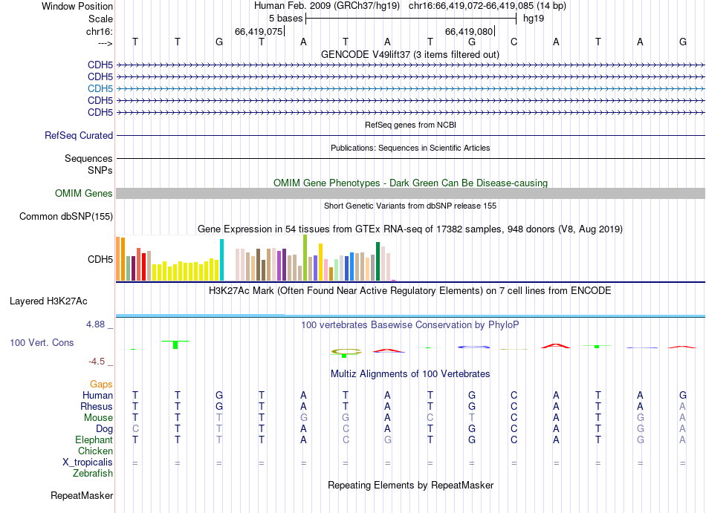Click the 'RefSeq genes from NCBI' title
706x513 pixels.
410,125
